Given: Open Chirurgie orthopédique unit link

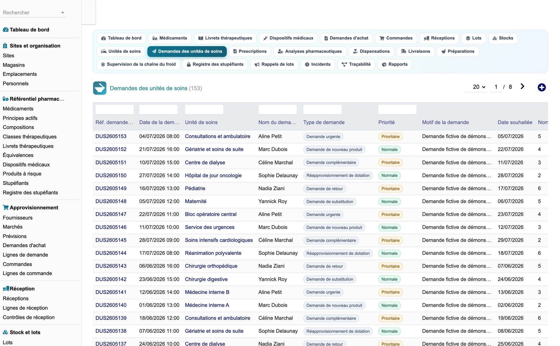Looking at the screenshot, I should 211,266.
